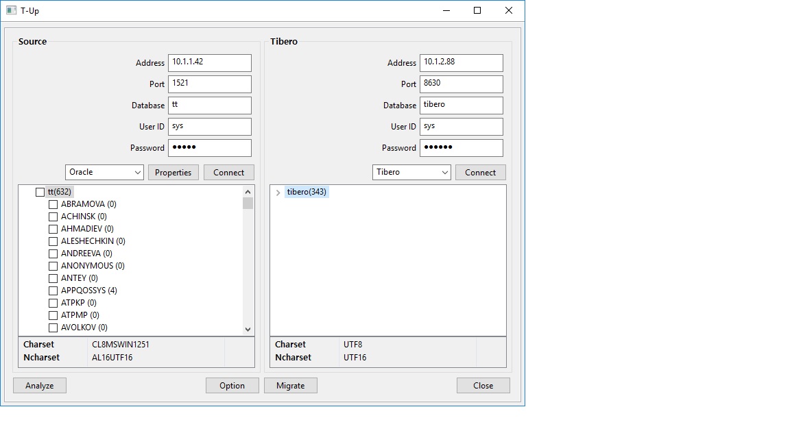Click the Tibero Password field

(x=462, y=148)
